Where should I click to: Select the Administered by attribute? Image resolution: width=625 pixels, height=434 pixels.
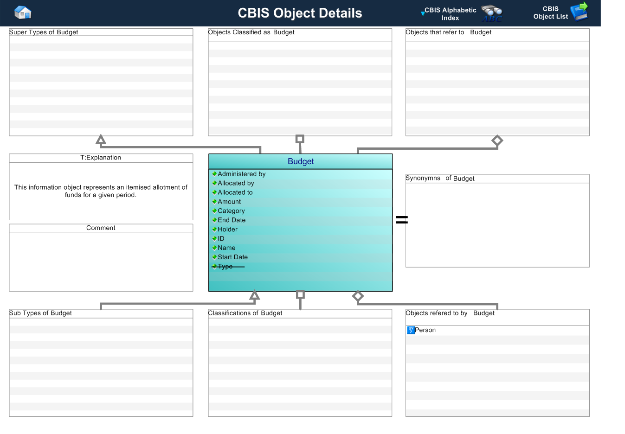[x=242, y=174]
